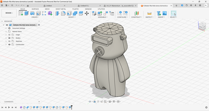Click the Offset Plane construct icon

click(137, 13)
